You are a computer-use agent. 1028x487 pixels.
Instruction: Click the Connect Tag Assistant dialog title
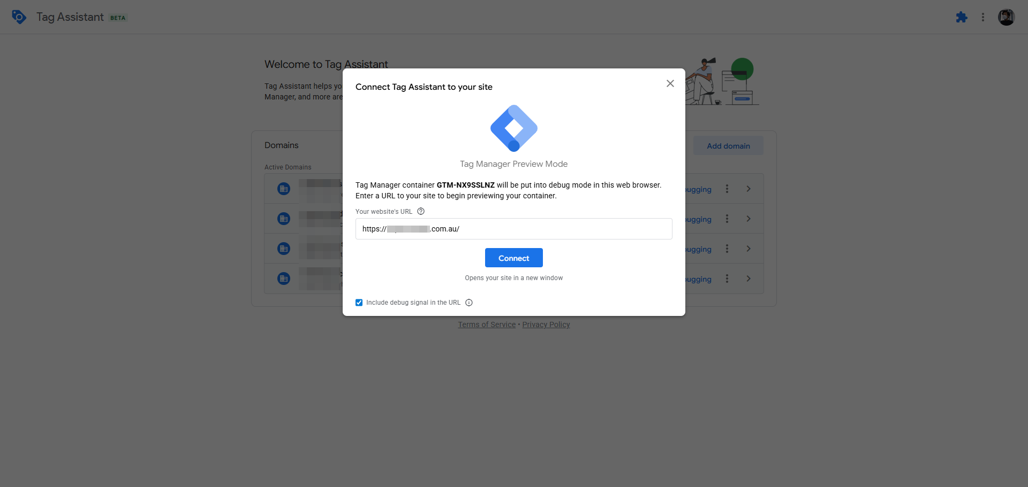pyautogui.click(x=424, y=87)
